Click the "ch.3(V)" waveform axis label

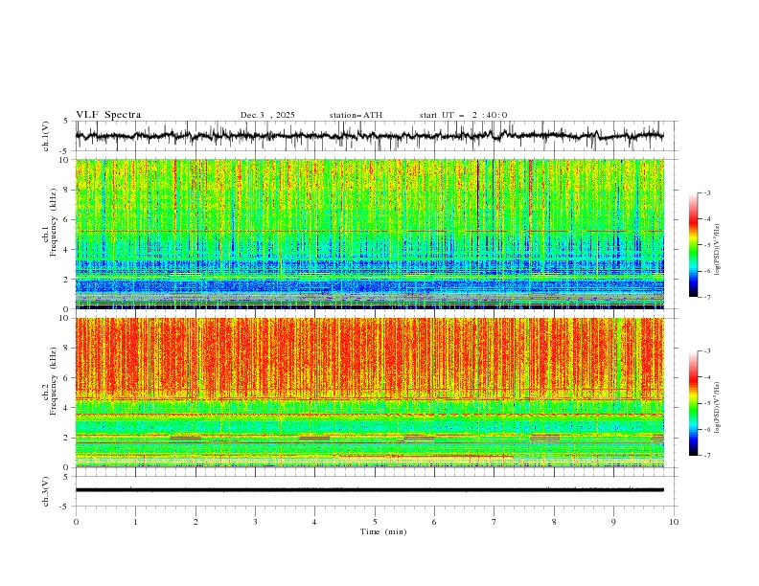click(x=46, y=491)
